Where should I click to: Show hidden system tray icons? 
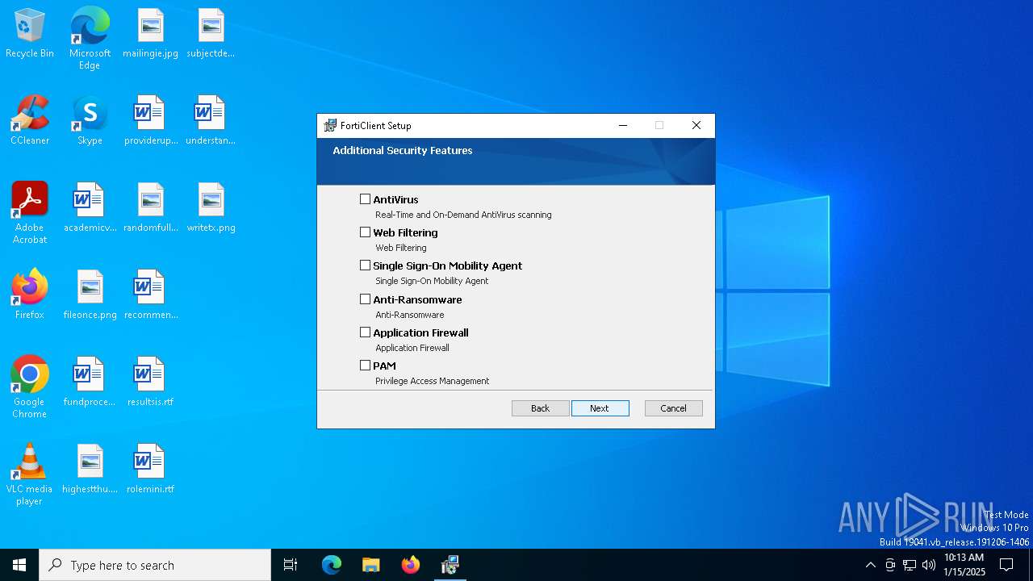(870, 565)
